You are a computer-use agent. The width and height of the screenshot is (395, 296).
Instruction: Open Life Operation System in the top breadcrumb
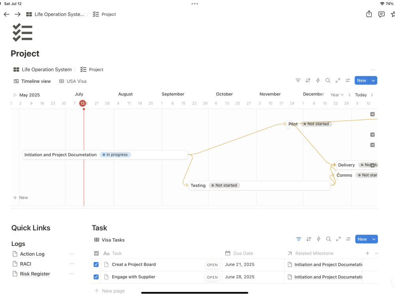[x=55, y=14]
